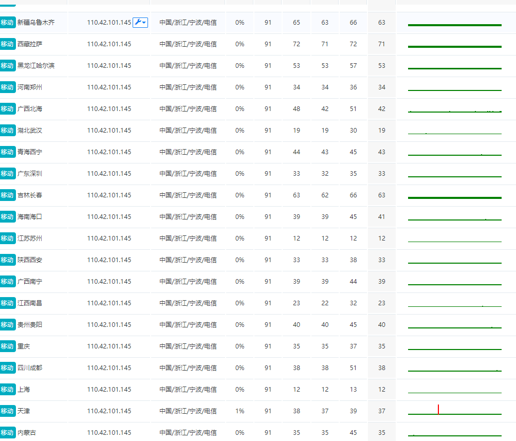This screenshot has height=441, width=516.
Task: Open the wrench tool dropdown beside the Urumqi IP
Action: click(140, 23)
